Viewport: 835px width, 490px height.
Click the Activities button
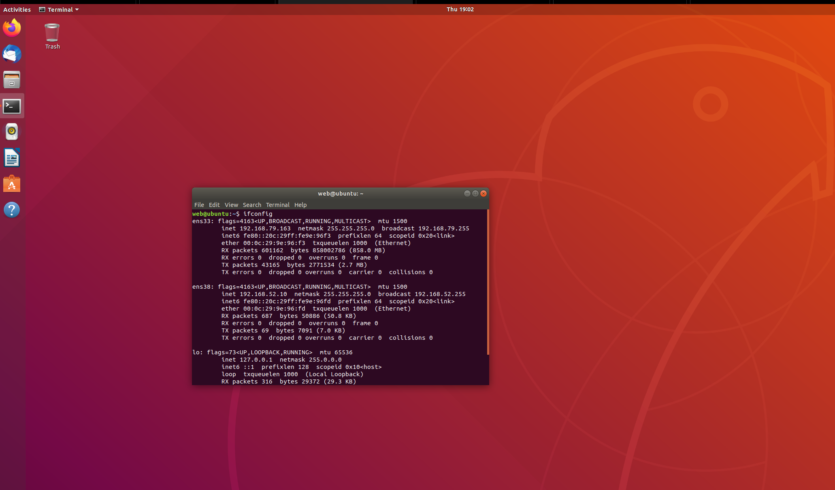coord(17,9)
